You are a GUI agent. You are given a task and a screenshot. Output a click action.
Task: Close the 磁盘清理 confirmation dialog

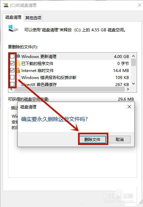(129, 107)
